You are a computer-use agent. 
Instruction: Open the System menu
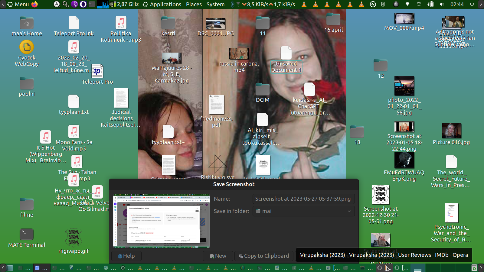point(215,4)
